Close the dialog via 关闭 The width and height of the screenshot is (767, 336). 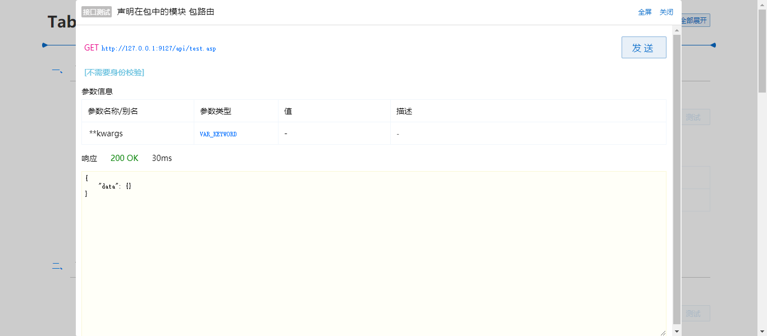[666, 11]
